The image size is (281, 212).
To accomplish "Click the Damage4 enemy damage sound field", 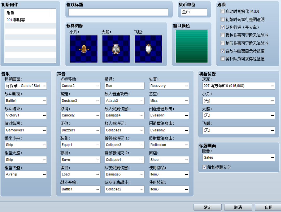I will point(125,115).
